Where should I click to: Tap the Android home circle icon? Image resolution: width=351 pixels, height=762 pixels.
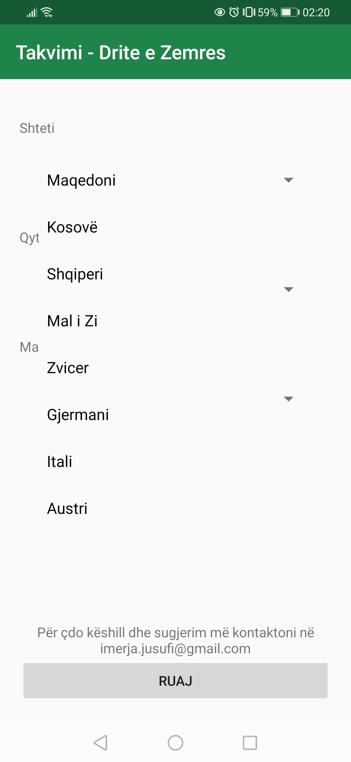[175, 743]
